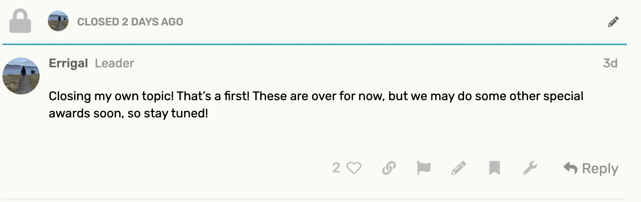Viewport: 641px width, 202px height.
Task: Open the '3d' post date link
Action: (610, 63)
